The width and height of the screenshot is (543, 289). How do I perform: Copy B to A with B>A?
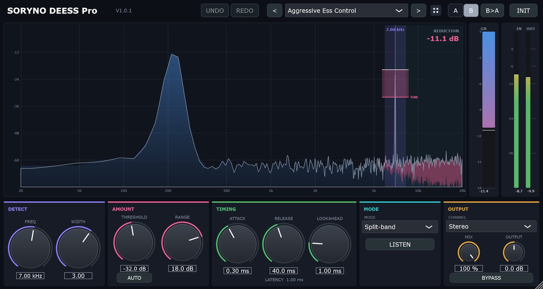[492, 10]
